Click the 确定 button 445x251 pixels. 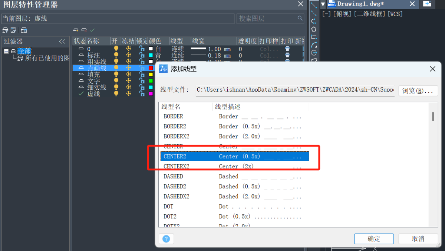[x=373, y=239]
